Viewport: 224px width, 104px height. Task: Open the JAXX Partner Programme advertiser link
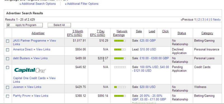pos(30,41)
